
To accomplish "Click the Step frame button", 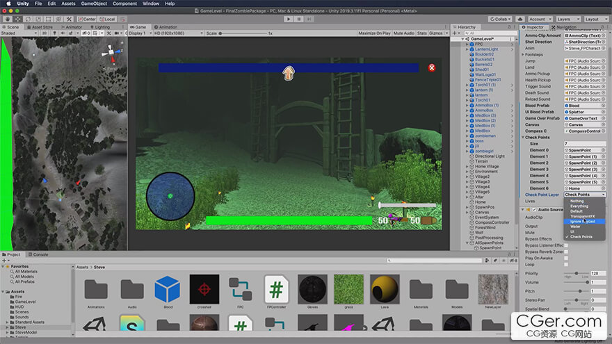I will click(309, 19).
